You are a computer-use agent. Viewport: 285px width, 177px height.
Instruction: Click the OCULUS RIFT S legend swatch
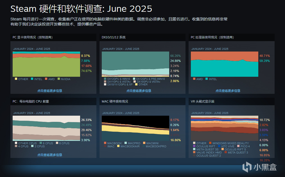223,149
